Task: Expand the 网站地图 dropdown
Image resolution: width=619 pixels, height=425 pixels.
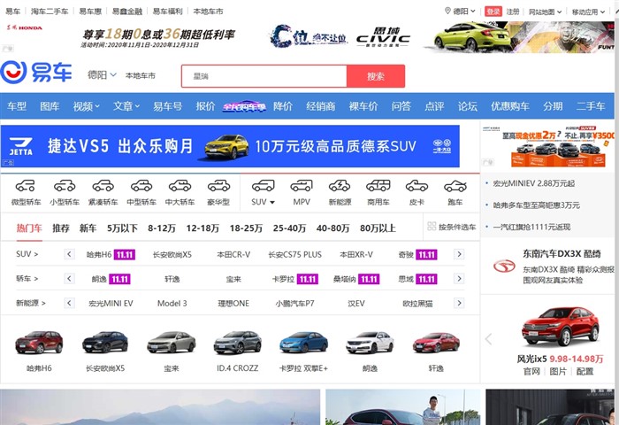Action: point(546,12)
